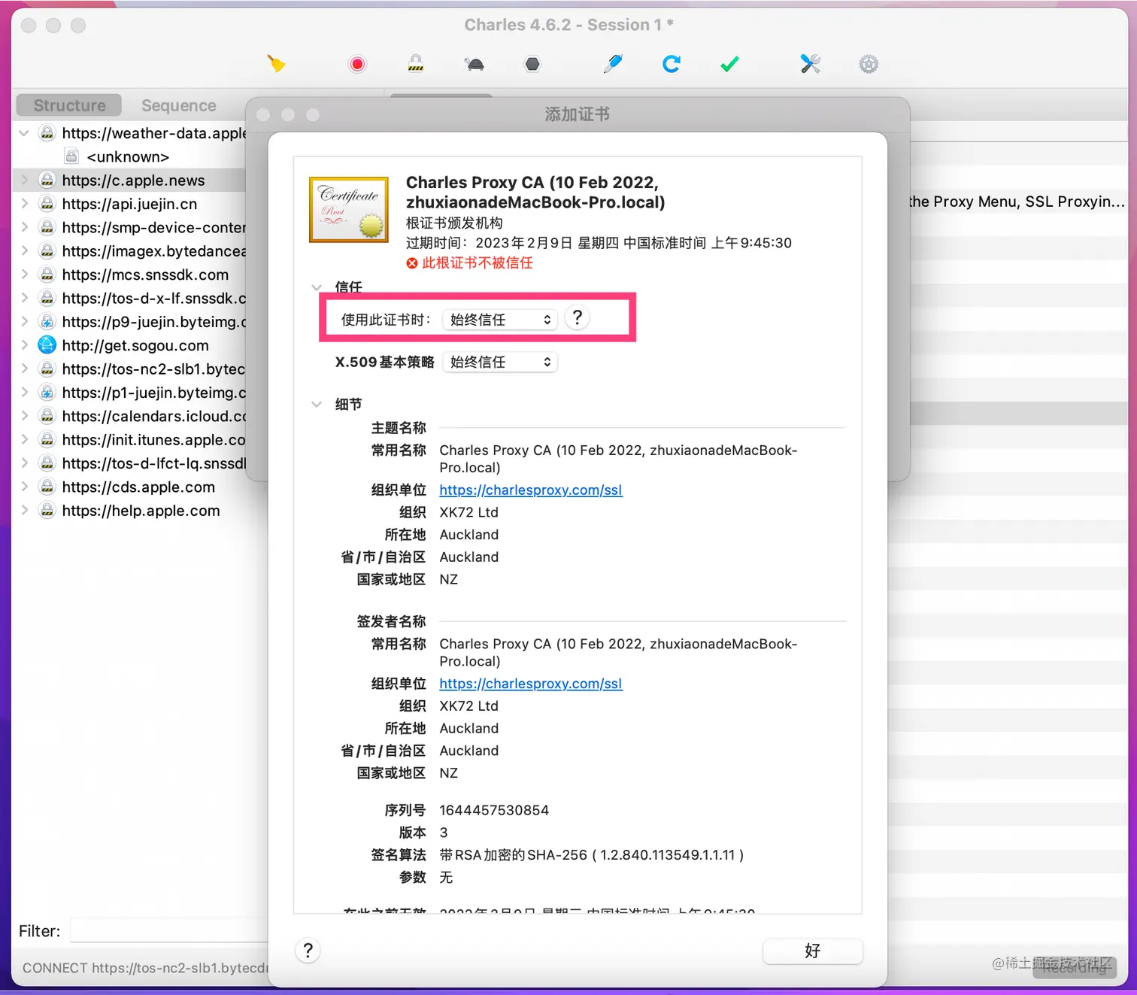Collapse the weather-data.apple host node
1137x995 pixels.
(24, 133)
